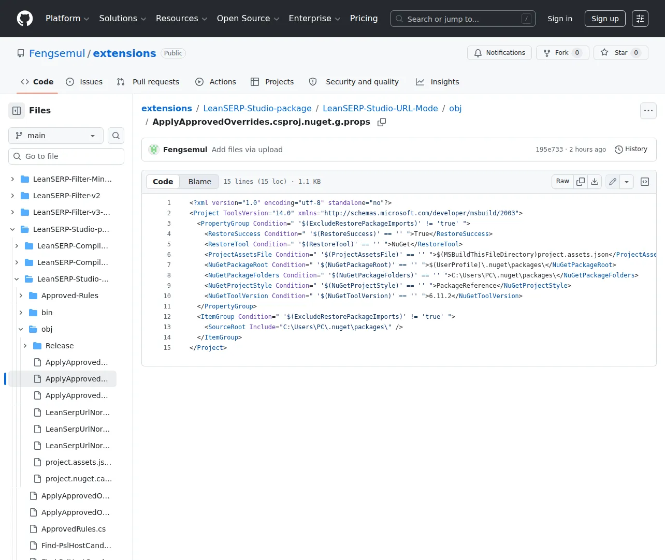Expand the Enterprise menu
The height and width of the screenshot is (560, 665).
coord(314,19)
